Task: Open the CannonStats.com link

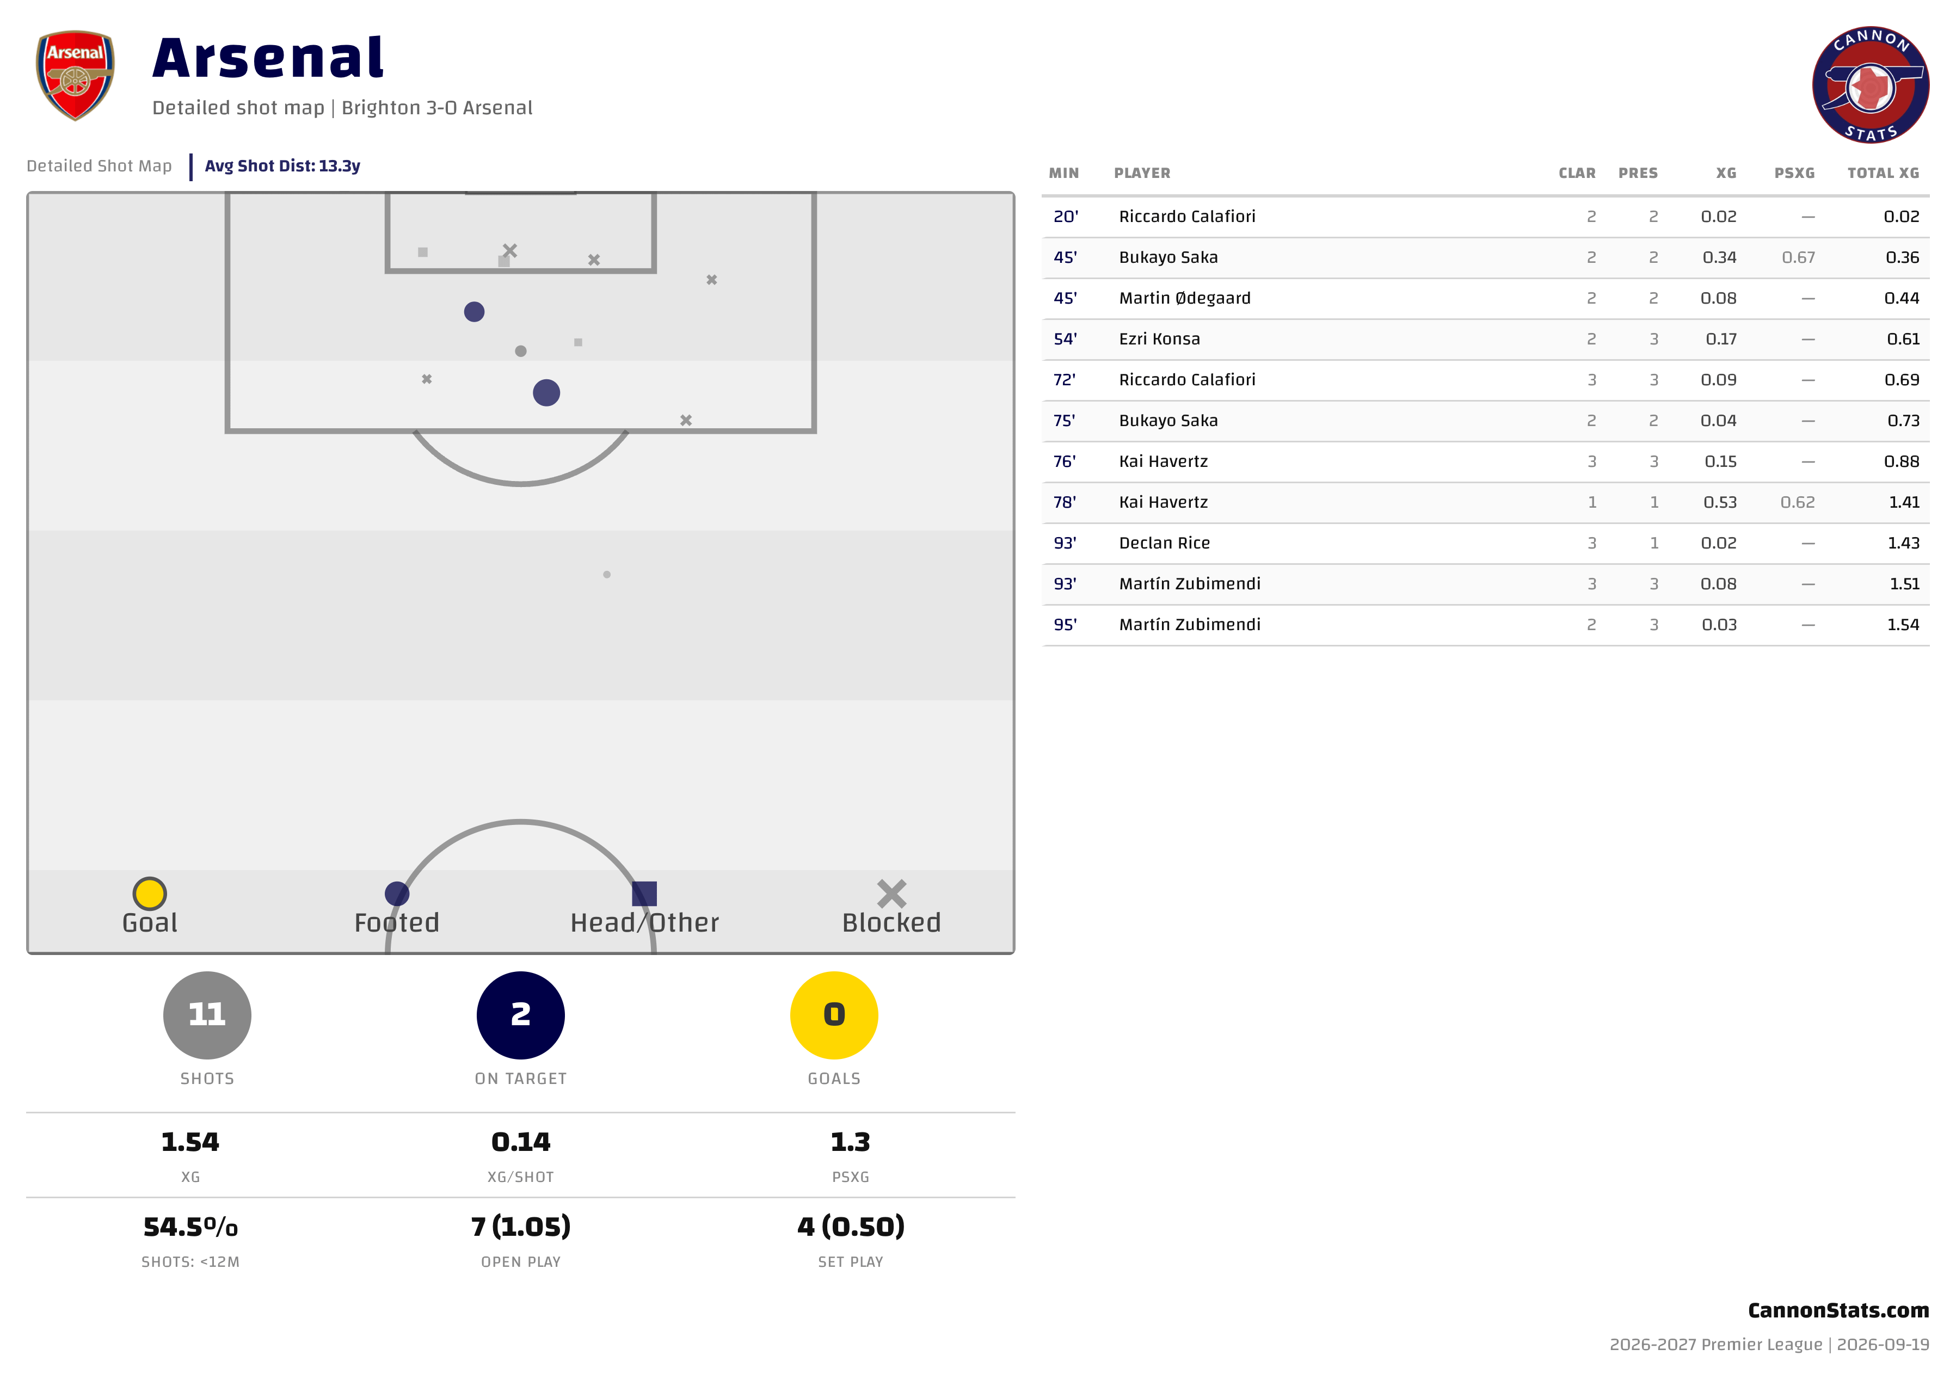Action: (x=1837, y=1310)
